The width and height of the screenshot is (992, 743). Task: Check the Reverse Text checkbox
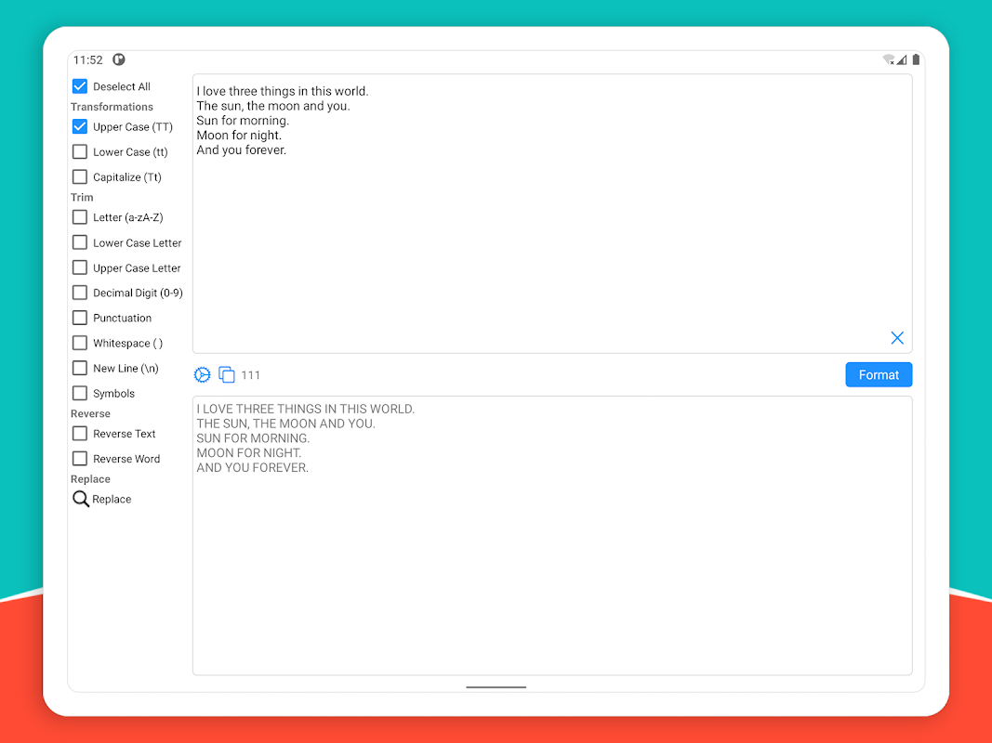tap(80, 434)
